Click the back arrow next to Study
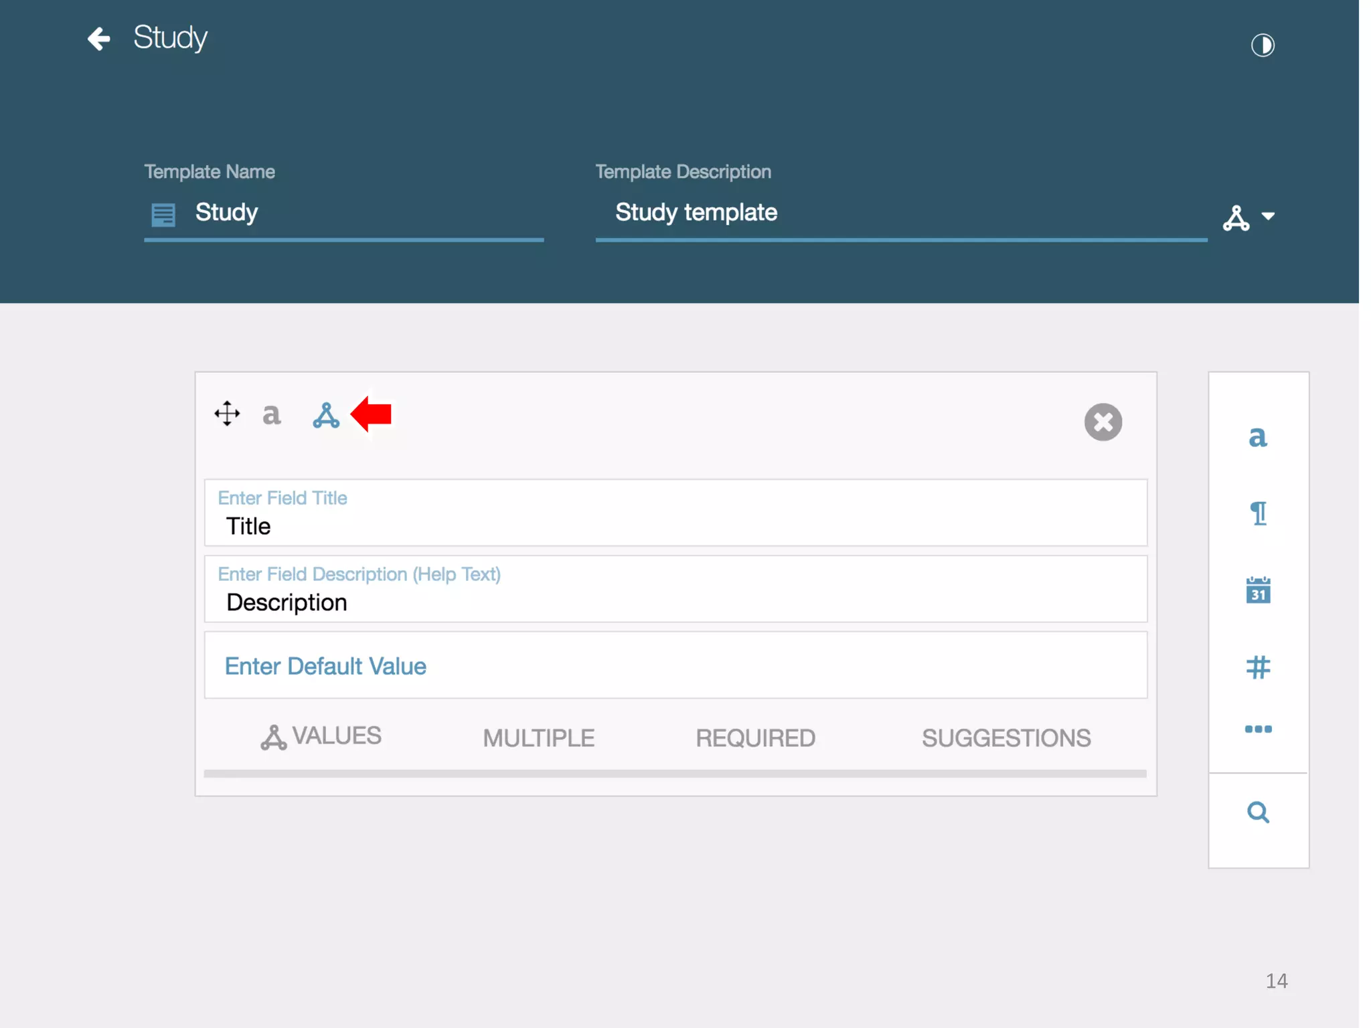Viewport: 1371px width, 1028px height. tap(99, 39)
